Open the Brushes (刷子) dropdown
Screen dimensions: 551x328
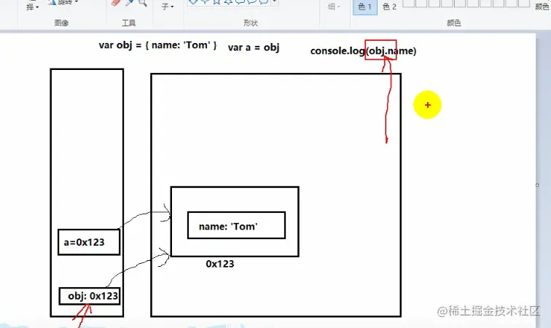(168, 7)
